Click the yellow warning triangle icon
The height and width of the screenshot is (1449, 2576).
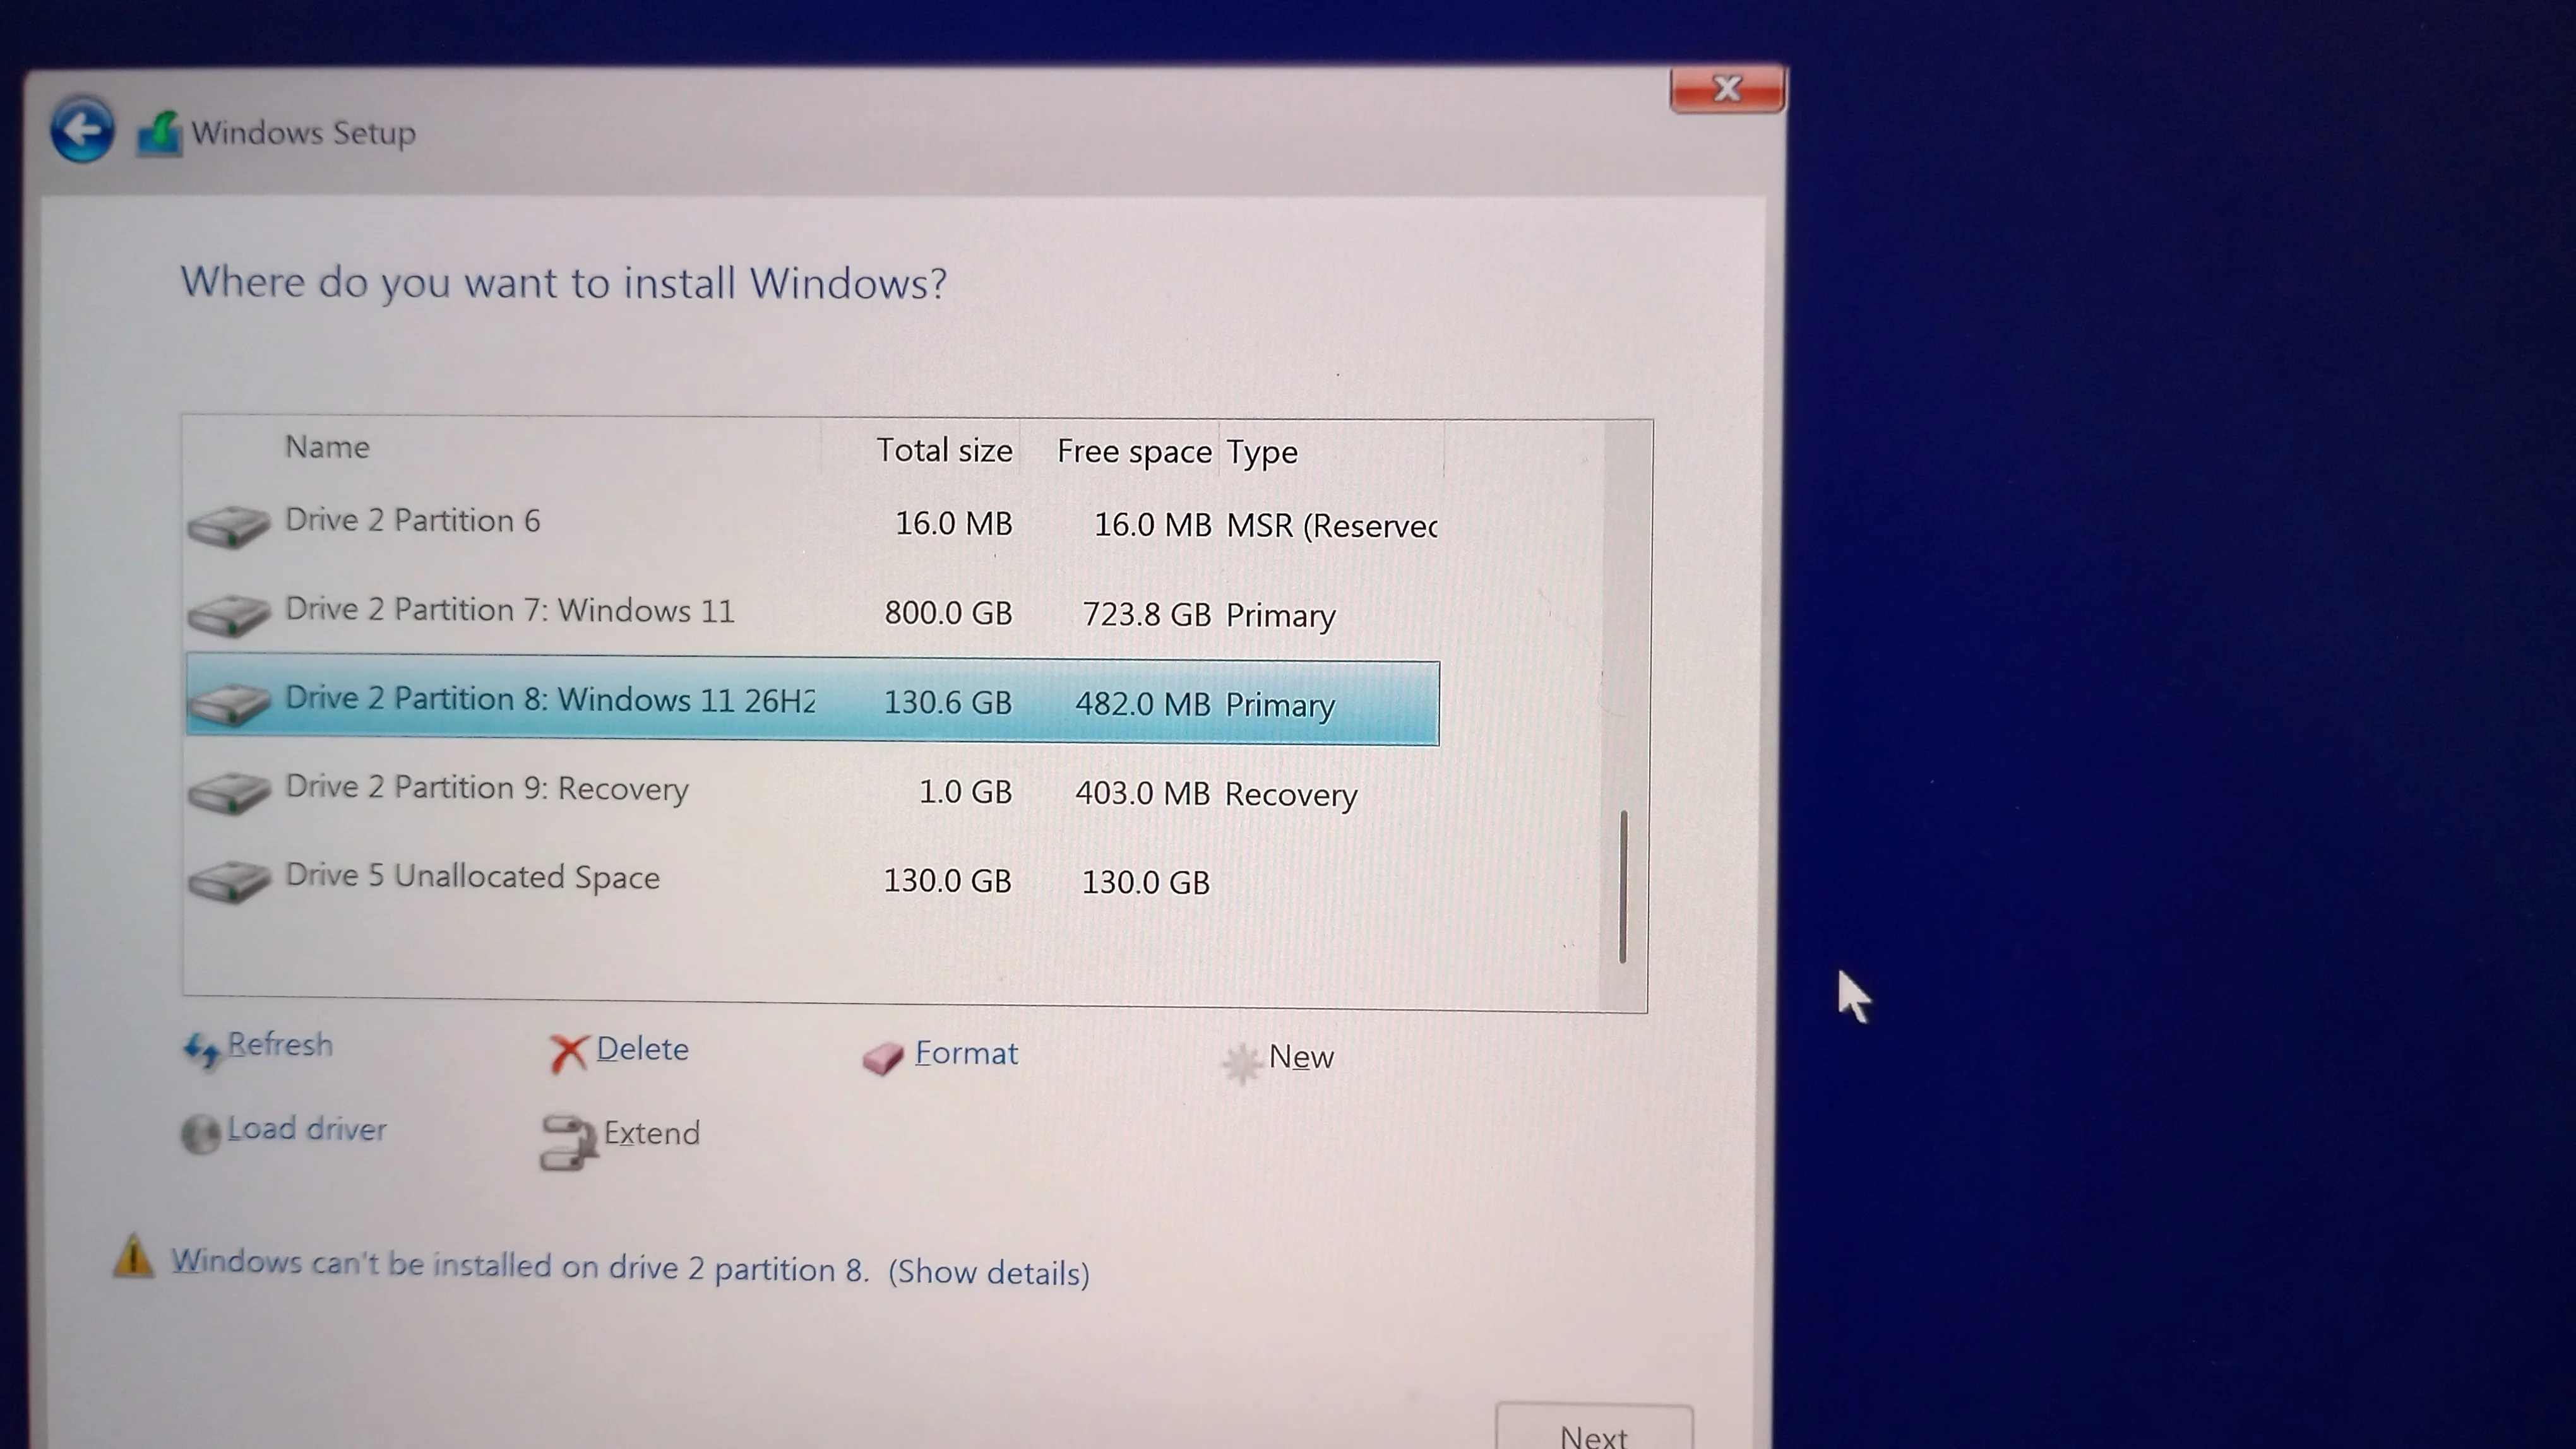pyautogui.click(x=133, y=1256)
